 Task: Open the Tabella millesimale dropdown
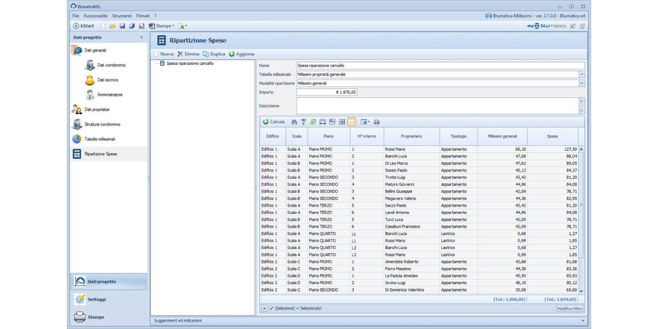(x=582, y=75)
